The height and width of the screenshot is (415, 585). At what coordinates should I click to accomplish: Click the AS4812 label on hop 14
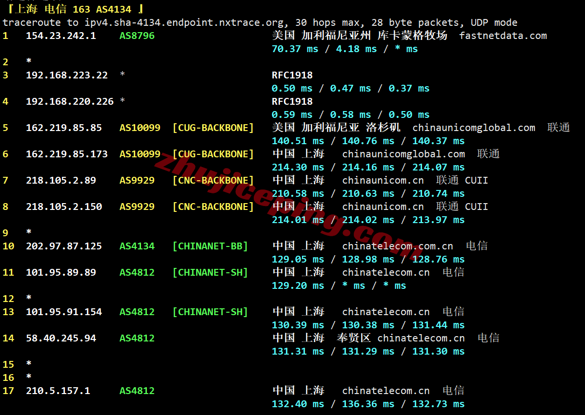click(137, 338)
